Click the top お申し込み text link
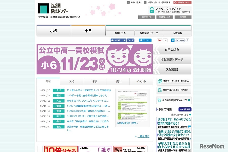 [136, 3]
